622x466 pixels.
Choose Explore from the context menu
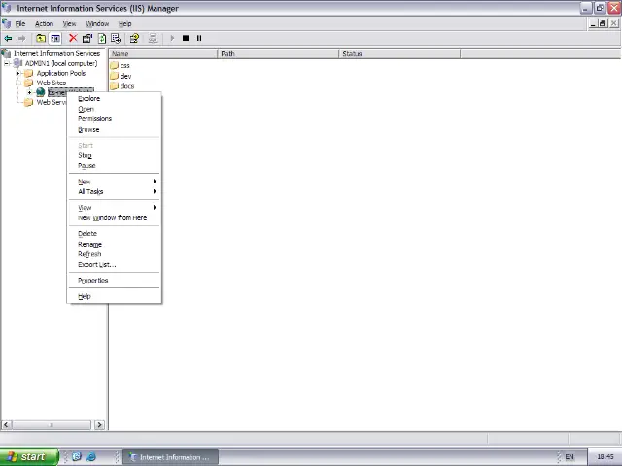(115, 98)
